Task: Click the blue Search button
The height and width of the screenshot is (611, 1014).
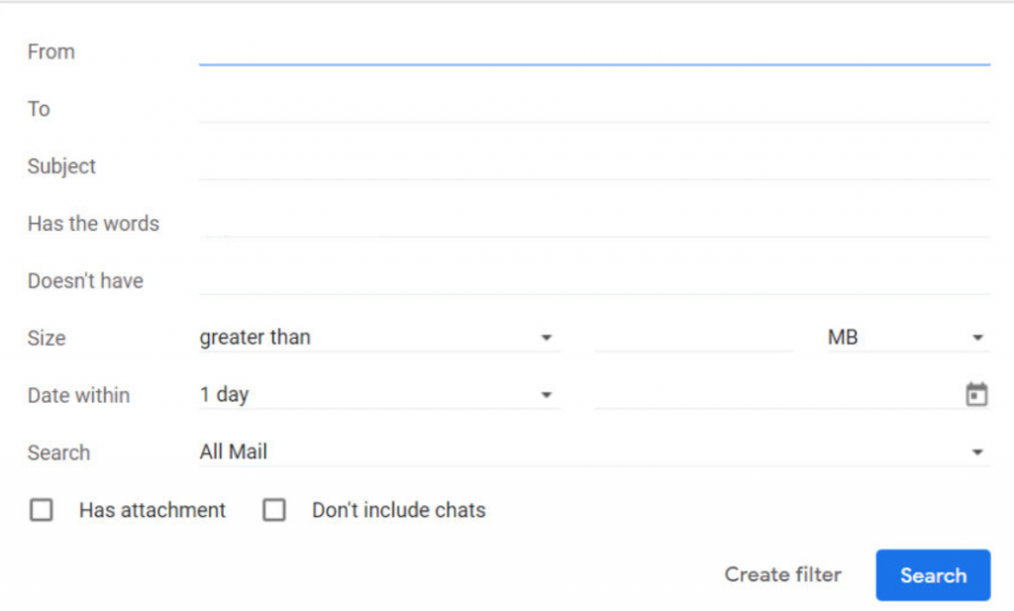Action: click(x=933, y=574)
